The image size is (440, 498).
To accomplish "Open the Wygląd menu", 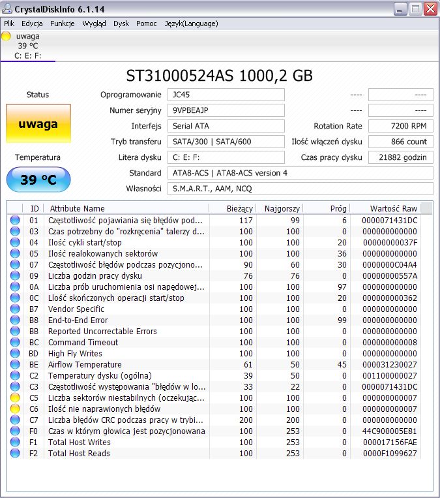I will [95, 23].
